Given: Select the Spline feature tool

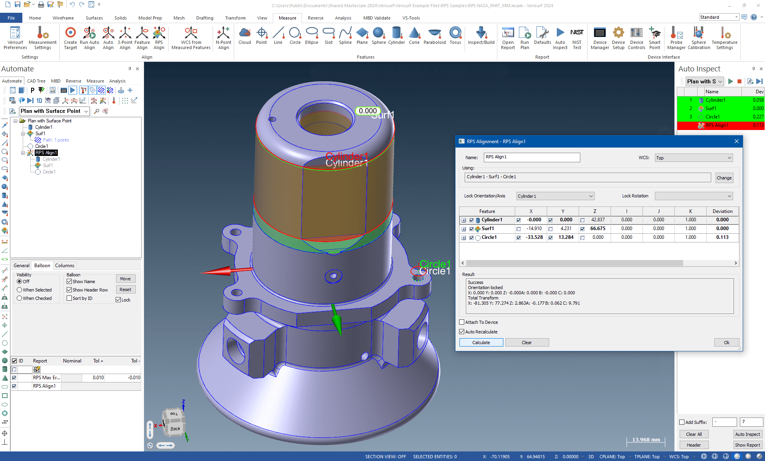Looking at the screenshot, I should [345, 36].
